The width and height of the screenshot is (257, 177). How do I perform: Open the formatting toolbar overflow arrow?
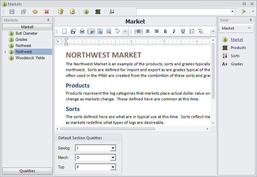(x=213, y=31)
